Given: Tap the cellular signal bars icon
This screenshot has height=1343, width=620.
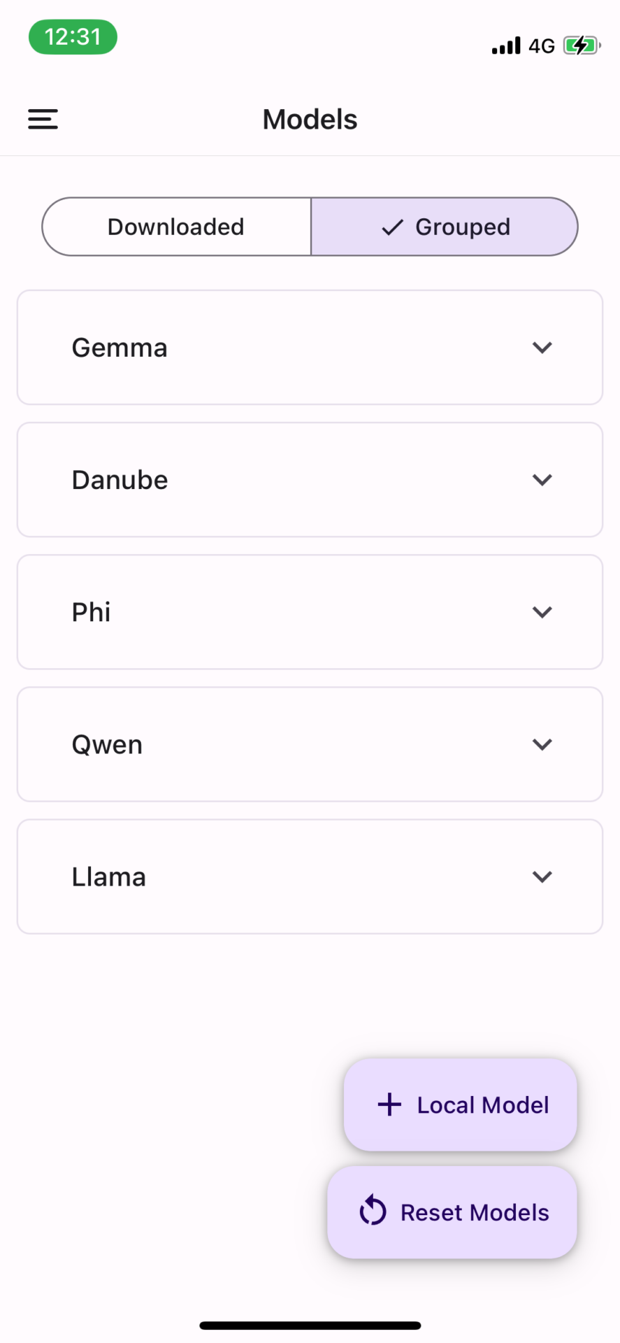Looking at the screenshot, I should [x=506, y=46].
